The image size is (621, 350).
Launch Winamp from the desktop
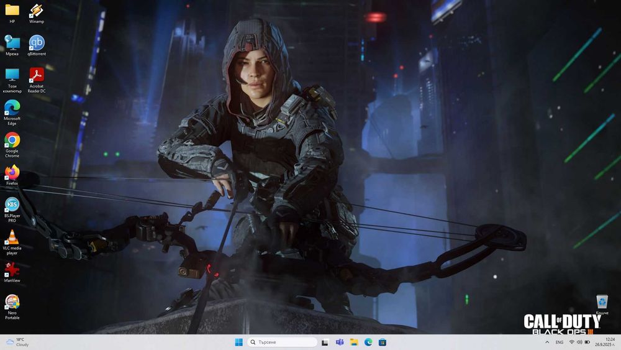[x=37, y=11]
